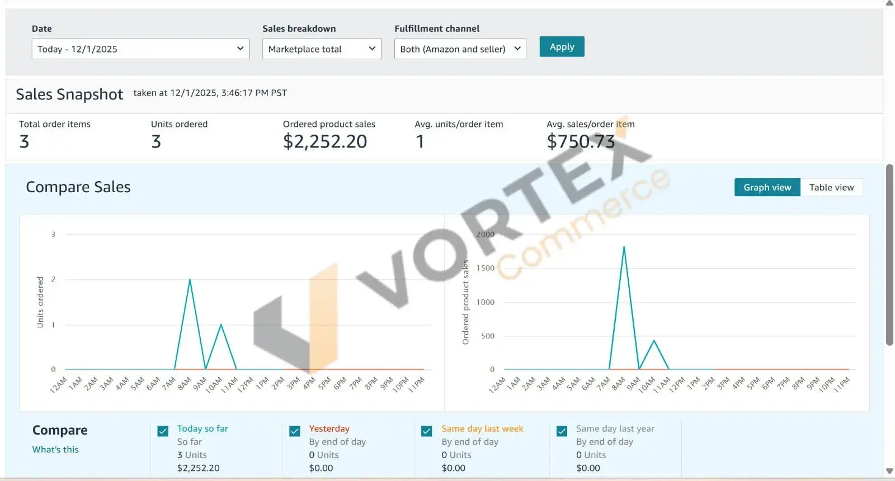Click the scroll up arrow icon
The width and height of the screenshot is (895, 481).
point(889,3)
